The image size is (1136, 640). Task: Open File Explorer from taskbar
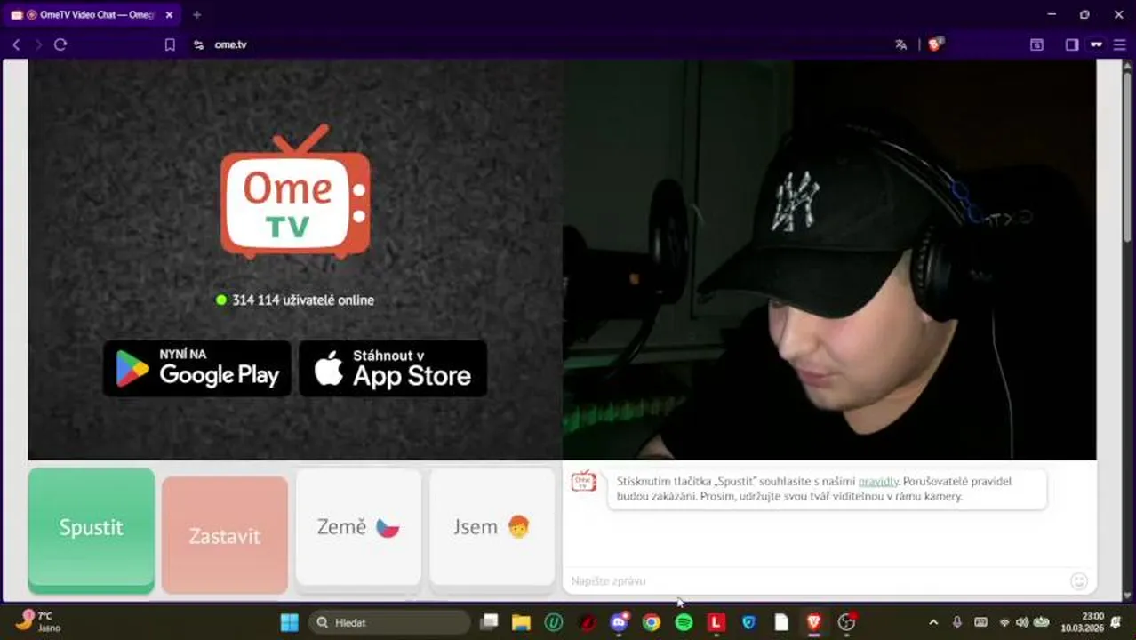coord(521,622)
